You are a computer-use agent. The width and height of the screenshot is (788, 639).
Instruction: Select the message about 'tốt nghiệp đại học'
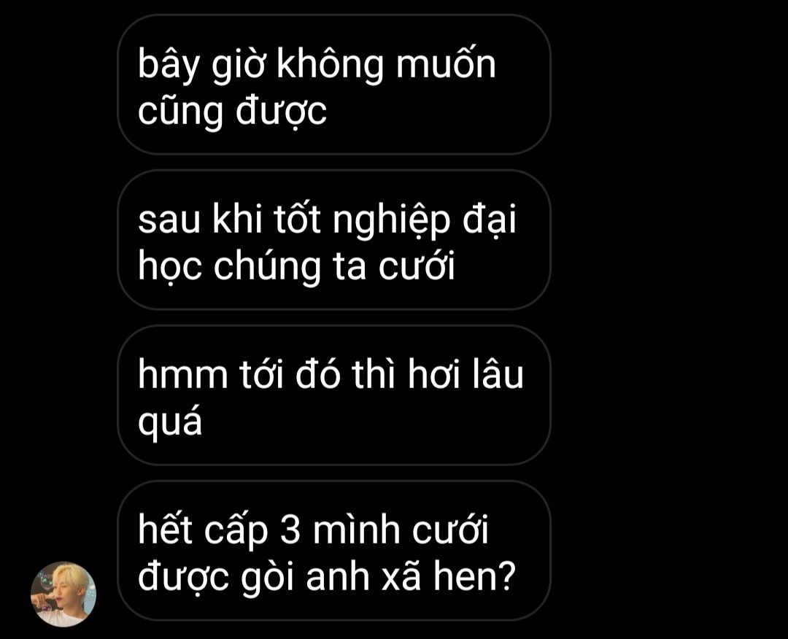[334, 239]
